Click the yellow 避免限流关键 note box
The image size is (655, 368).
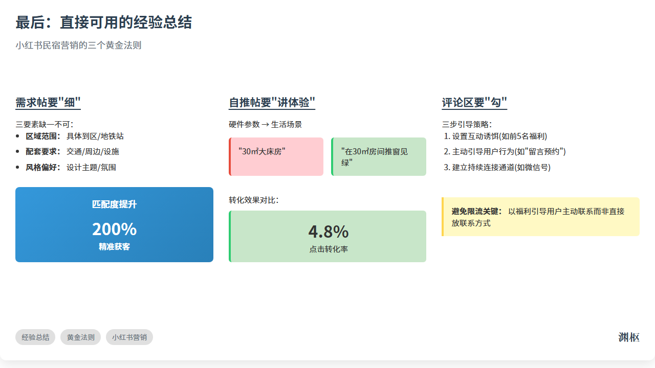pos(540,217)
